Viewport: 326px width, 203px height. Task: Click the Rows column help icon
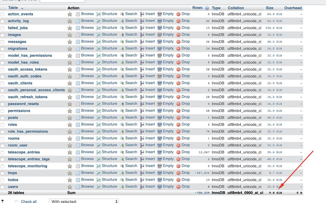207,8
